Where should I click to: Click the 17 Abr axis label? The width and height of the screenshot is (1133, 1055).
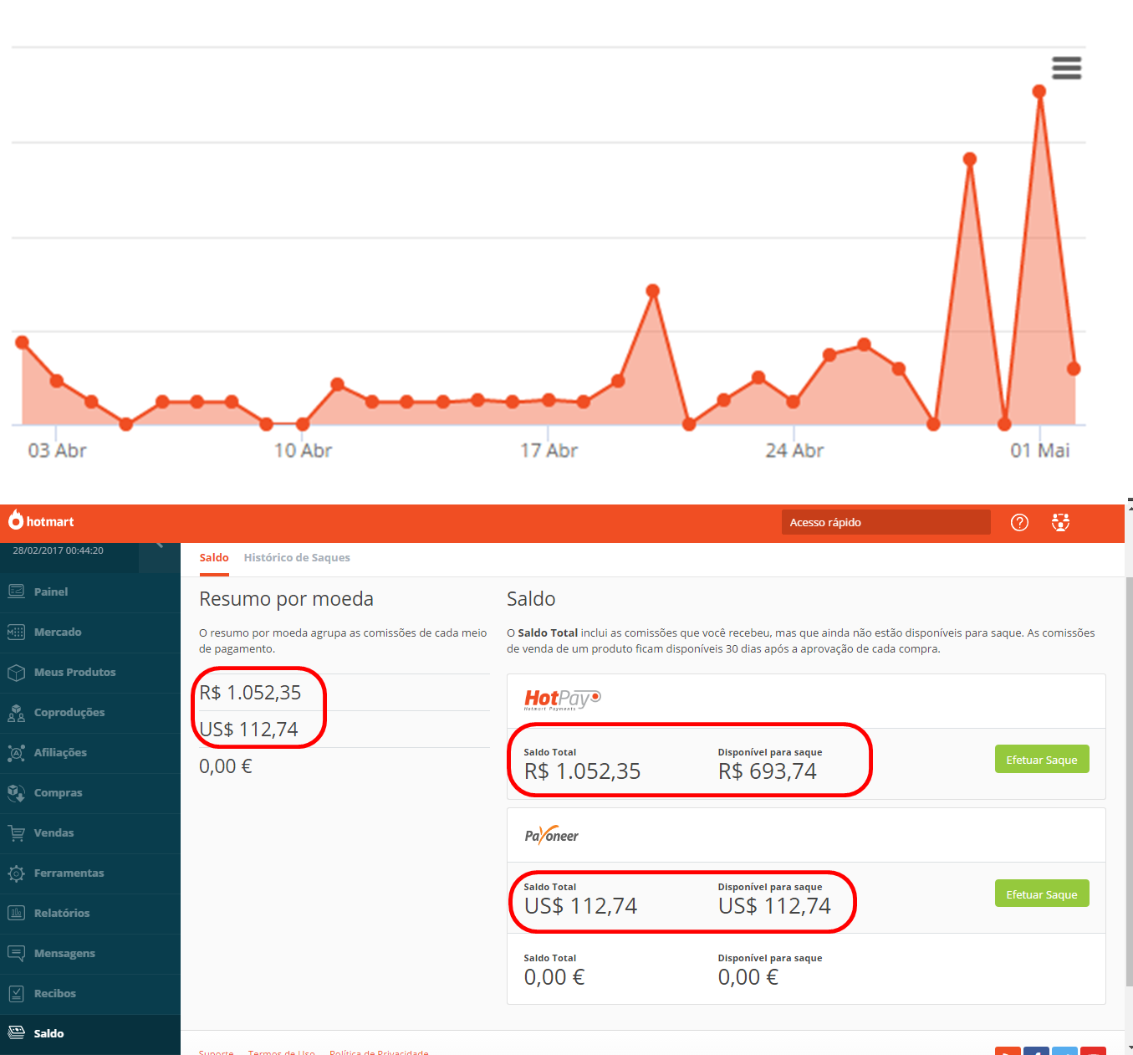point(549,451)
